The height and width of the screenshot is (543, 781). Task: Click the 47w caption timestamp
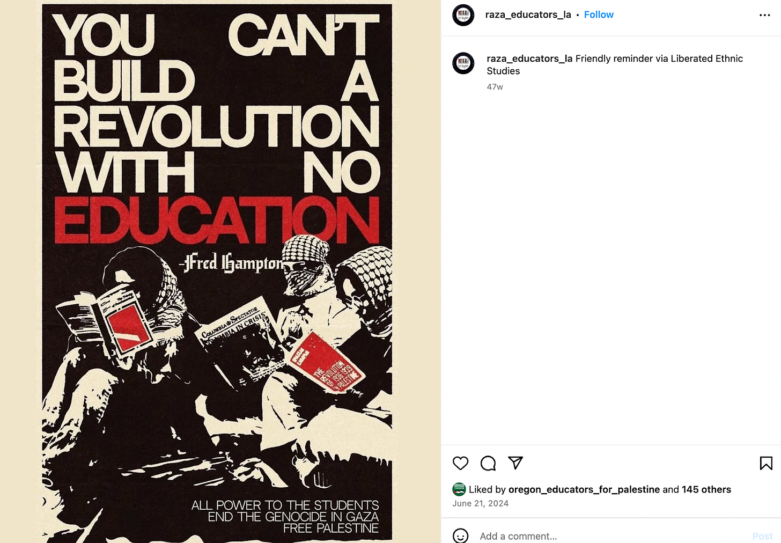coord(495,87)
